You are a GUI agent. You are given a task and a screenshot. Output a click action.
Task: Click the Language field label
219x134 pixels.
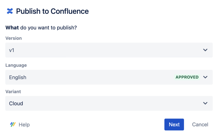tap(16, 65)
